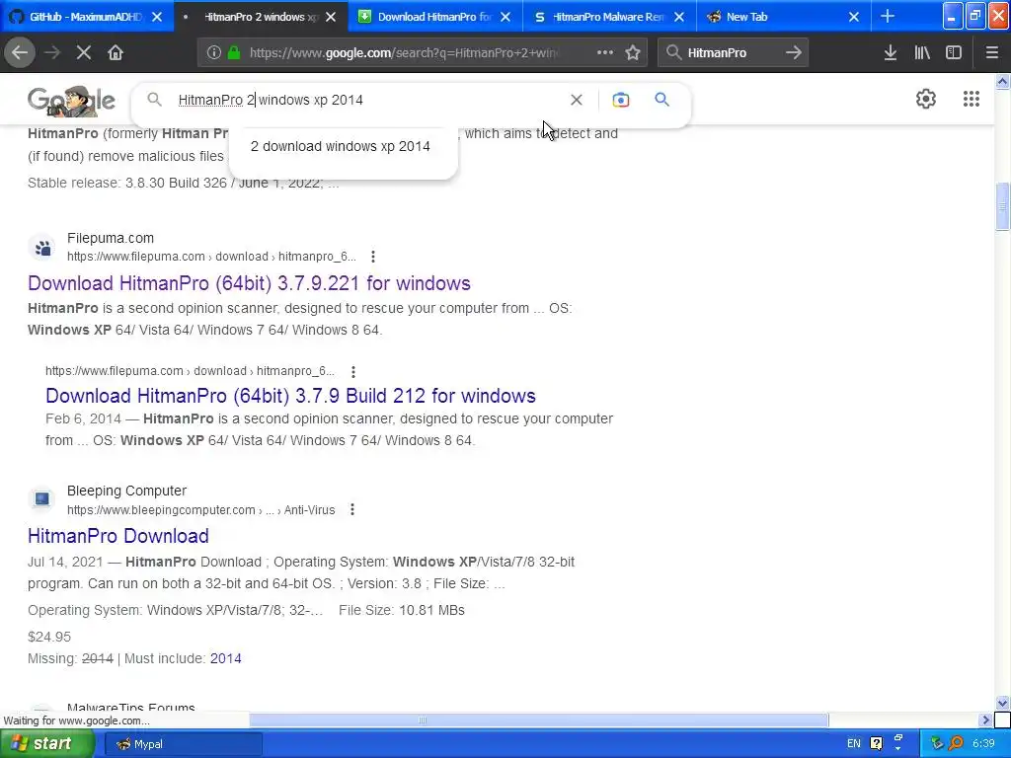Open the Google apps grid
The height and width of the screenshot is (758, 1011).
click(x=972, y=99)
